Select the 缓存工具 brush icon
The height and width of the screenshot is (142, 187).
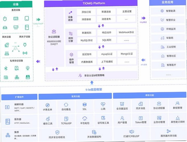click(48, 119)
